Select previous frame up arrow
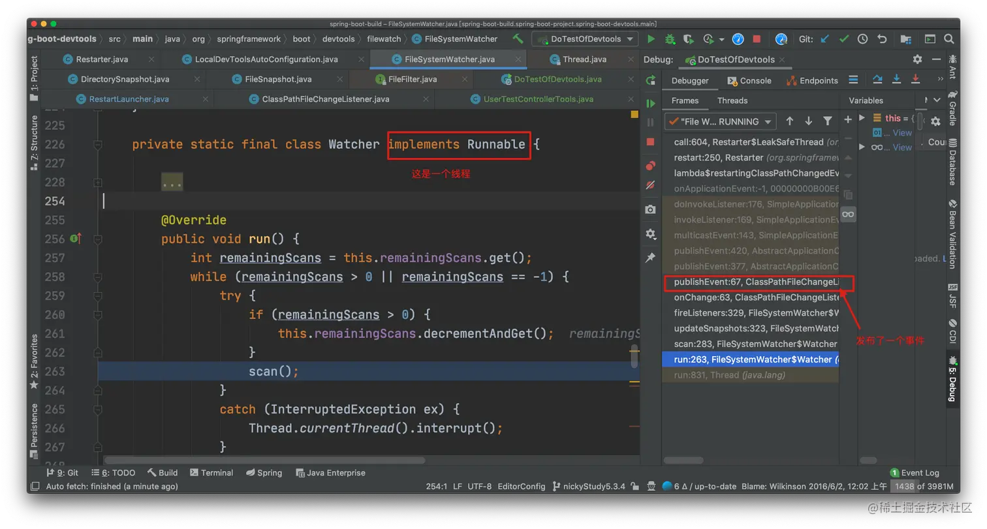 pos(790,121)
